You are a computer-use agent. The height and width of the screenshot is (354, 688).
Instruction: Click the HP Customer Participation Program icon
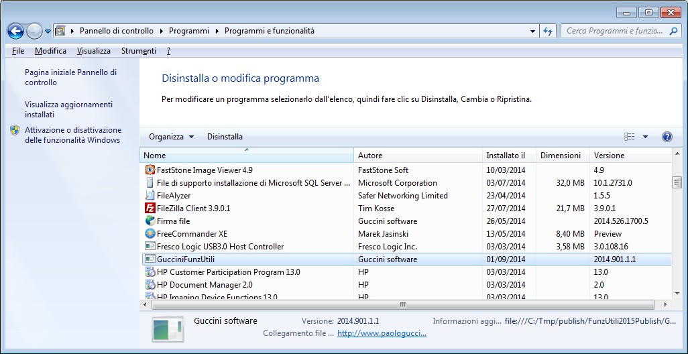pos(150,272)
